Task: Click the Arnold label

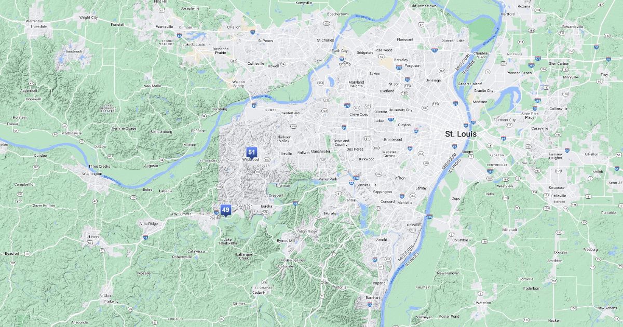Action: 381,240
